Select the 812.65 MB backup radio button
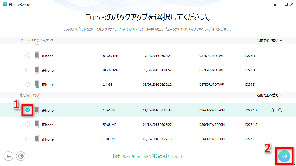296x166 pixels. point(28,70)
